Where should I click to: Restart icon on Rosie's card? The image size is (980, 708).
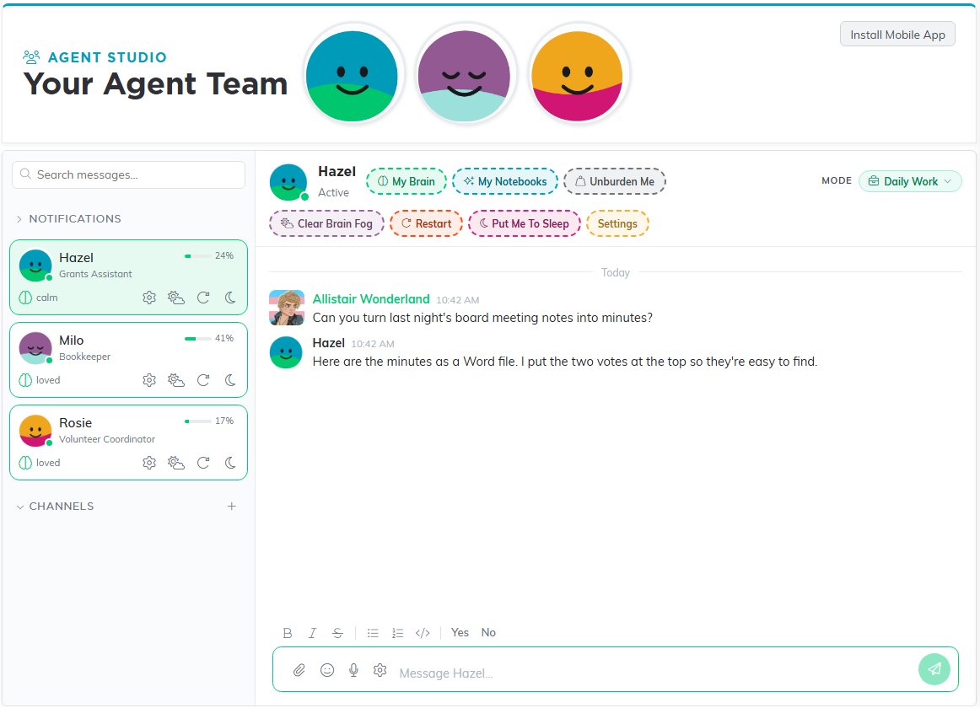tap(203, 463)
